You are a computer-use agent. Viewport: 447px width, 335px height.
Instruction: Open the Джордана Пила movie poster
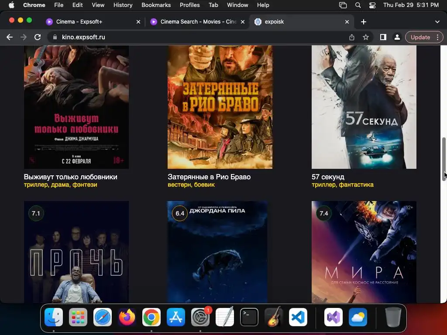coord(217,252)
